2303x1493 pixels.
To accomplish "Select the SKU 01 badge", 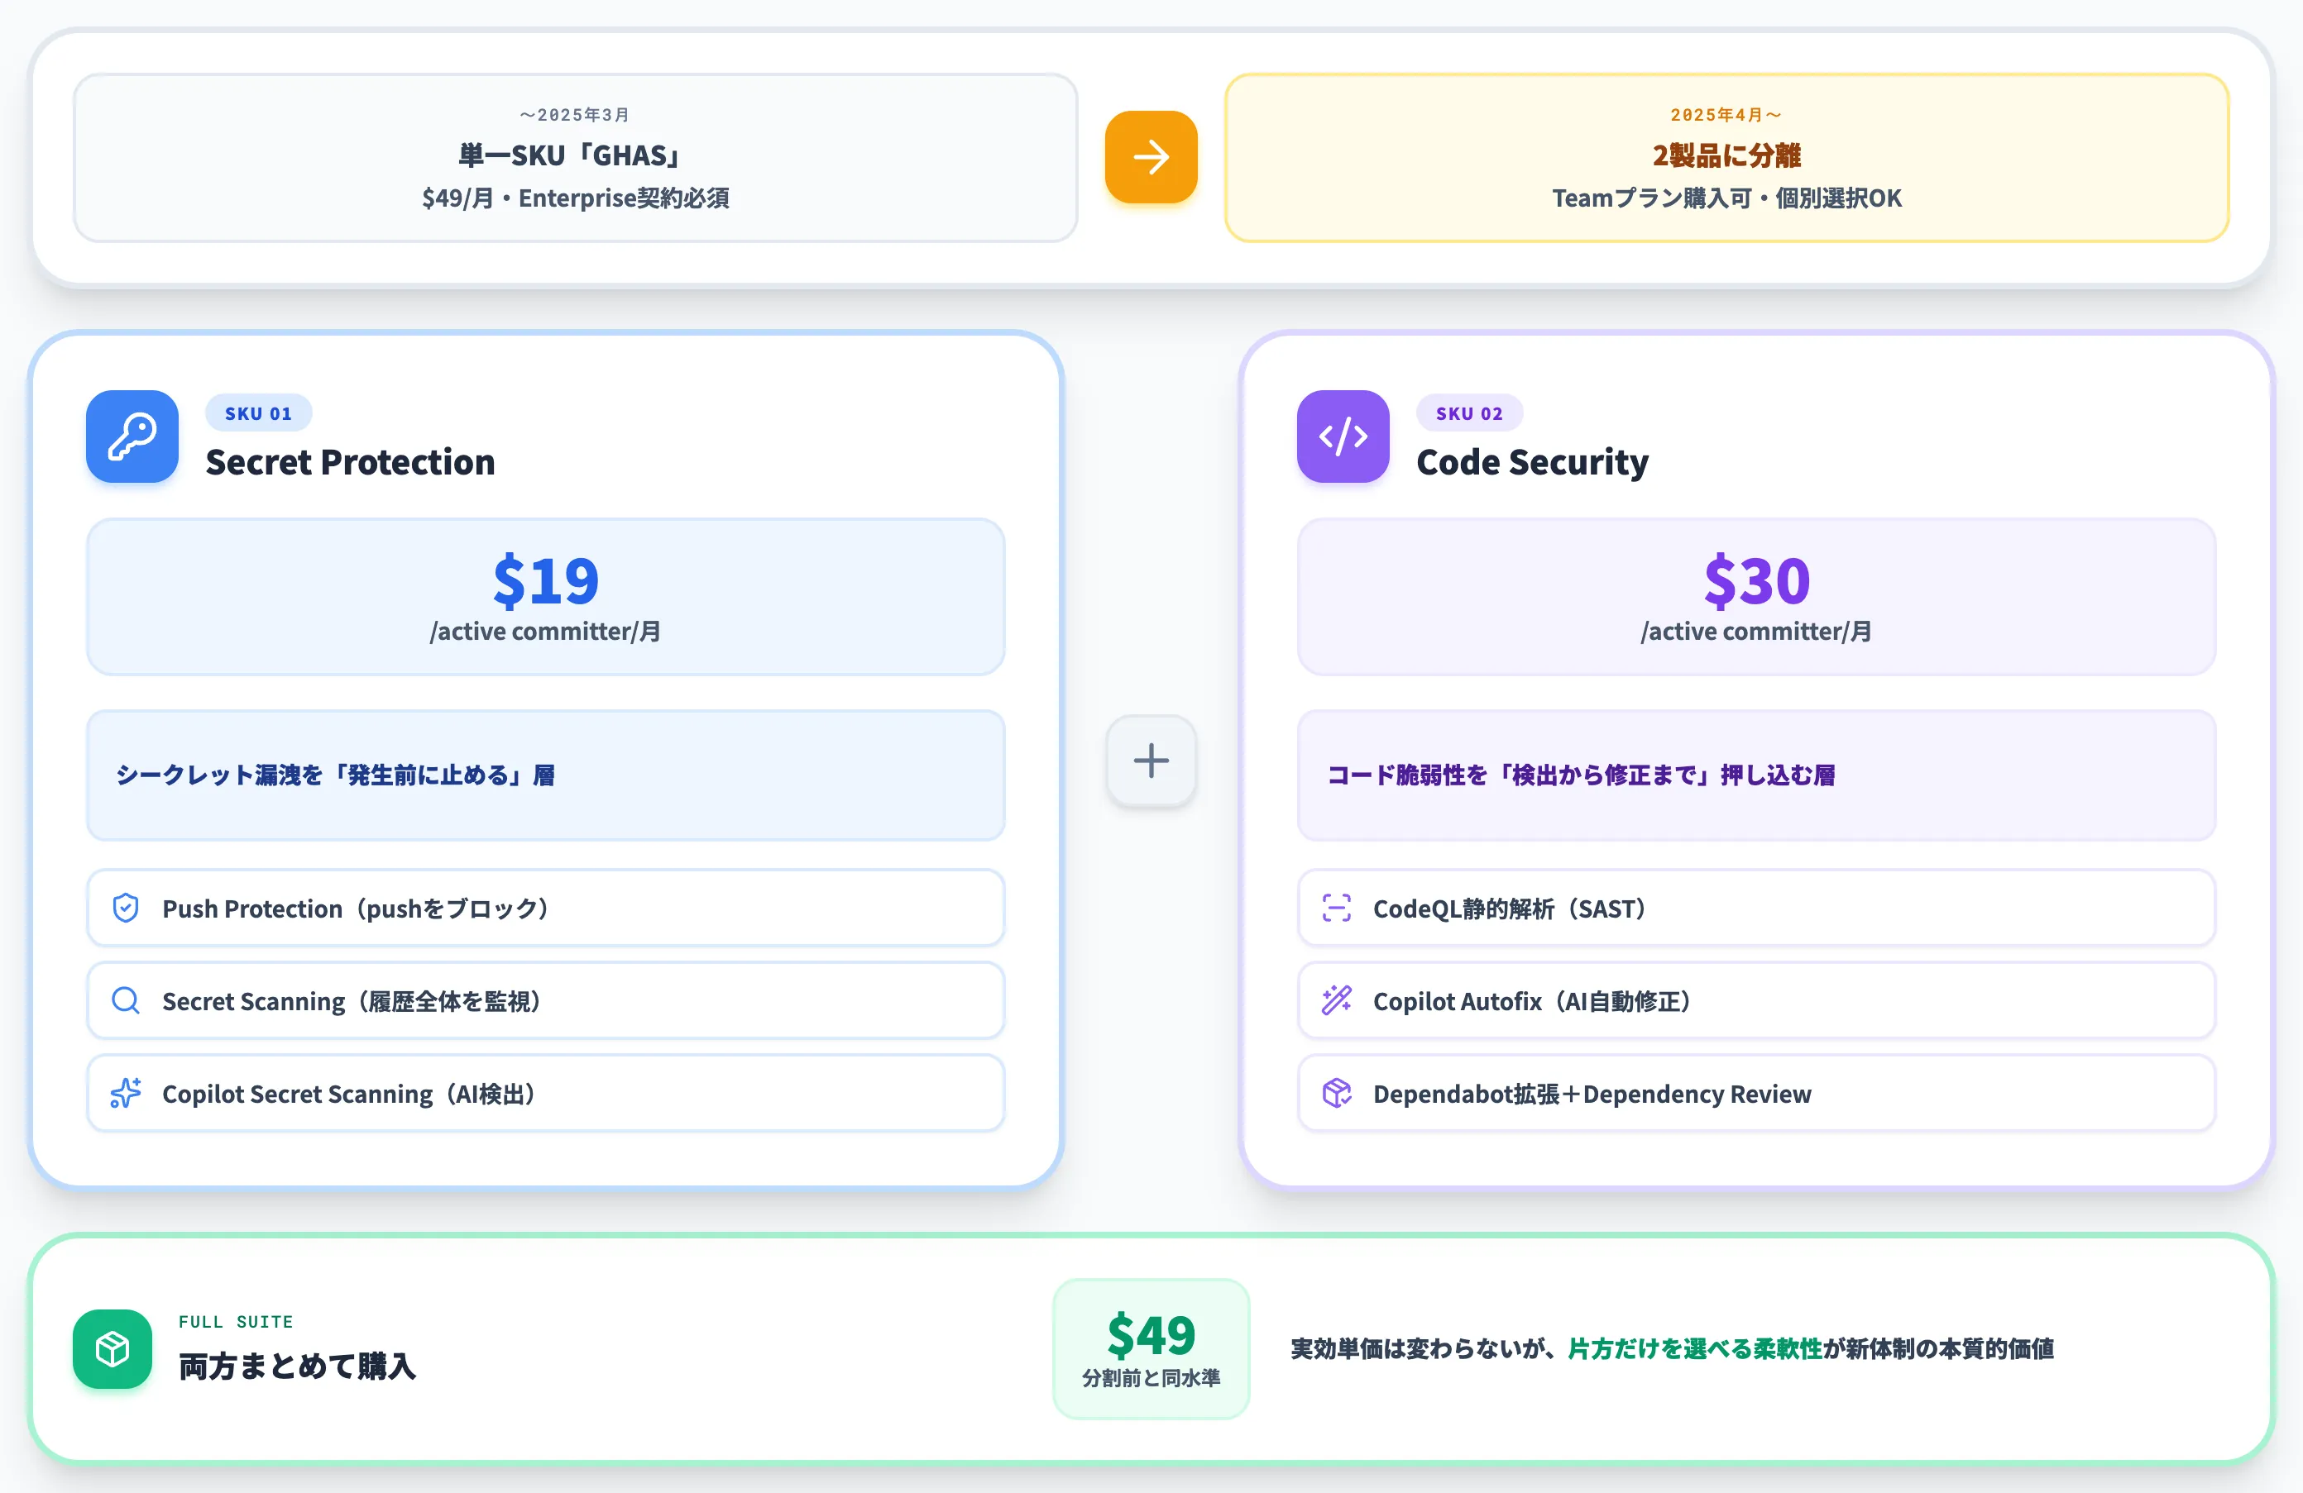I will pos(258,413).
